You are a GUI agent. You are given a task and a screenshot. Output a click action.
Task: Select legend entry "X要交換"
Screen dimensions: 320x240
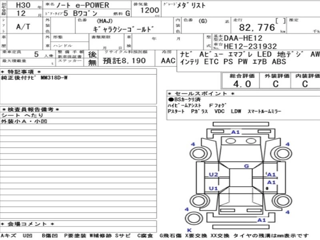(196, 236)
